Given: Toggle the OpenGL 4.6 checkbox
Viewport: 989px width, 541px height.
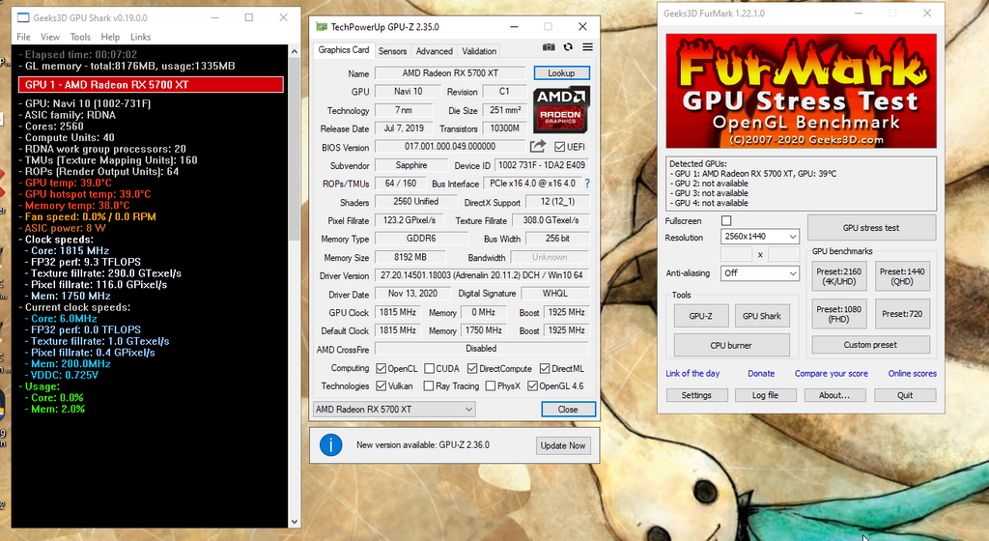Looking at the screenshot, I should pos(532,385).
